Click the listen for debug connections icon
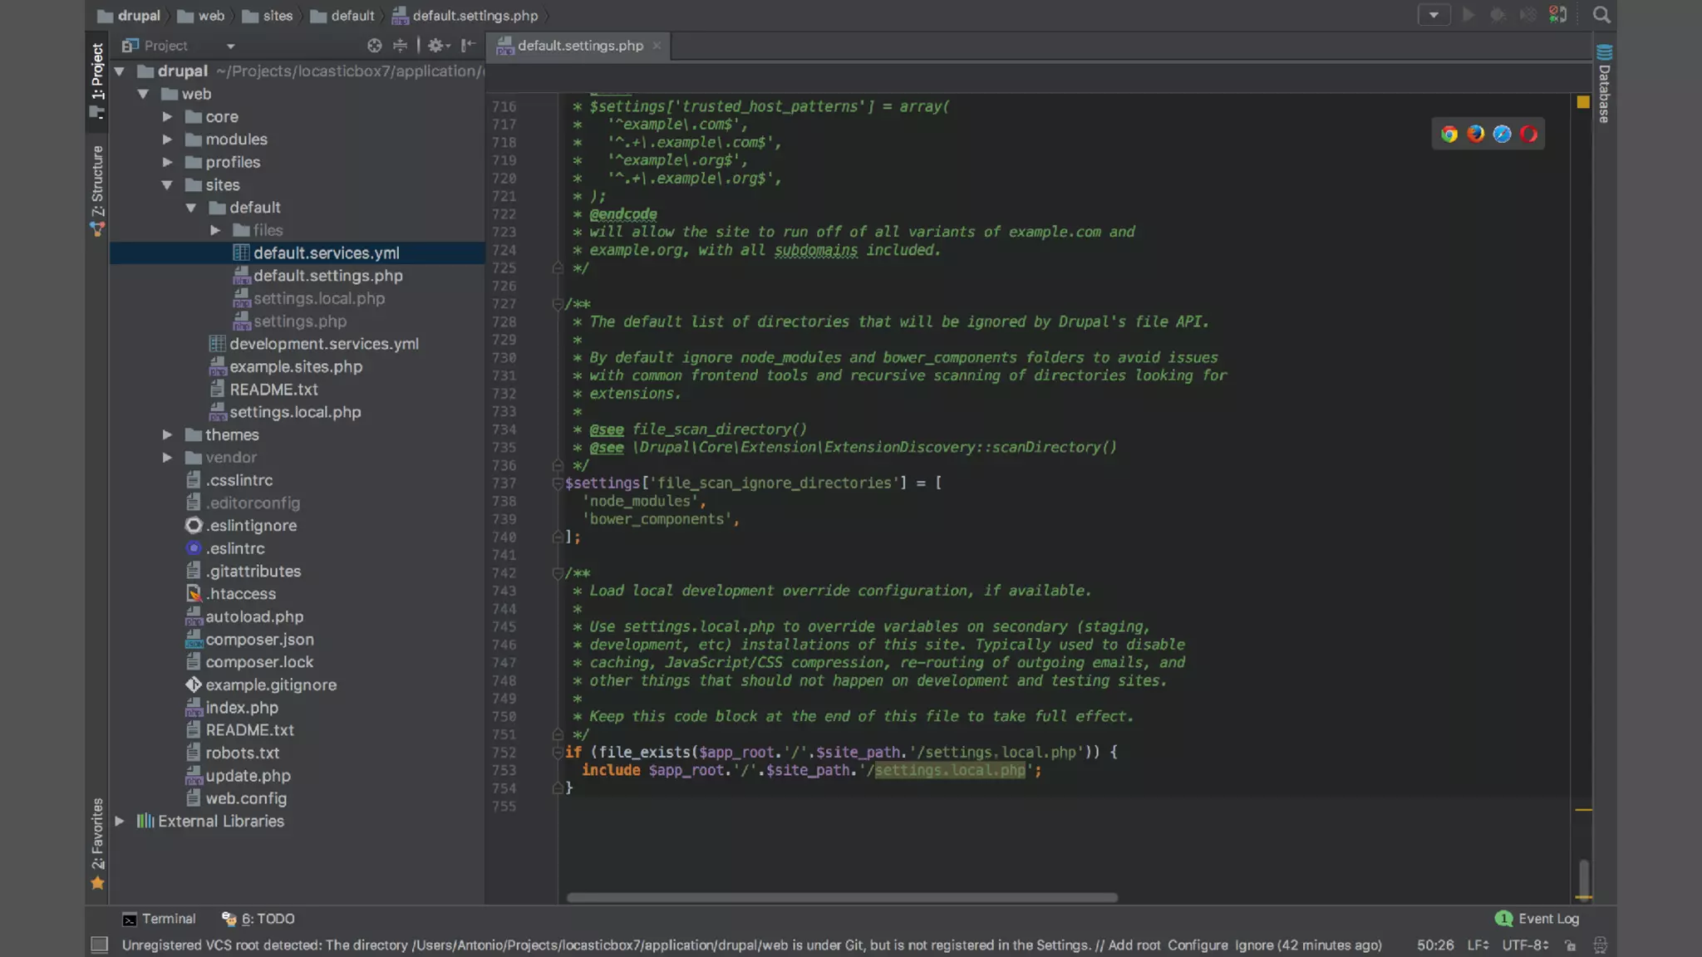This screenshot has height=957, width=1702. click(1558, 15)
